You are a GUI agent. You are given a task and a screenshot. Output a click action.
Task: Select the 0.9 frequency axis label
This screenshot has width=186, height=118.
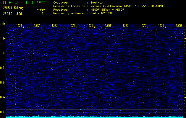(3, 68)
